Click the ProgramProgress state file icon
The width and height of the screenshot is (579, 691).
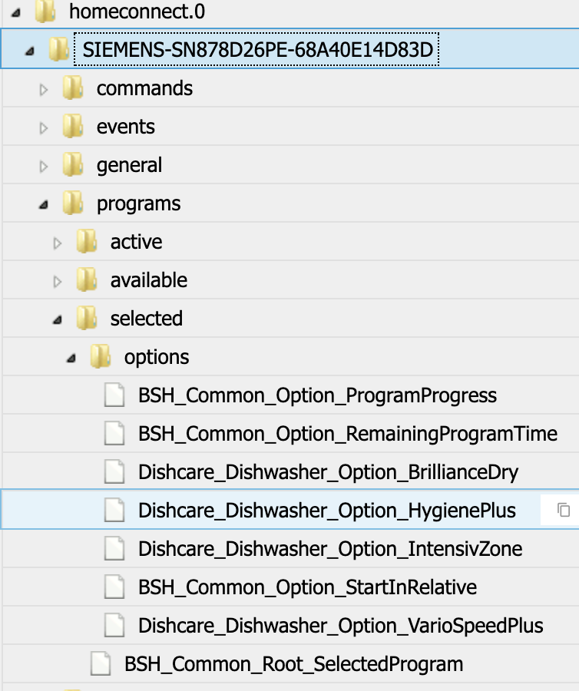pyautogui.click(x=114, y=395)
